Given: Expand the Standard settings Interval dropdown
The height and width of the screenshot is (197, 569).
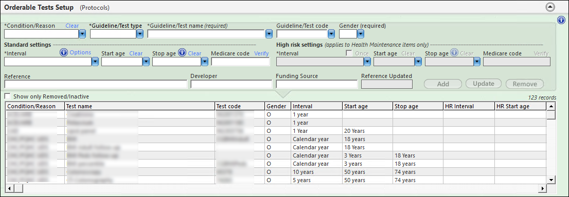Looking at the screenshot, I should (x=95, y=62).
